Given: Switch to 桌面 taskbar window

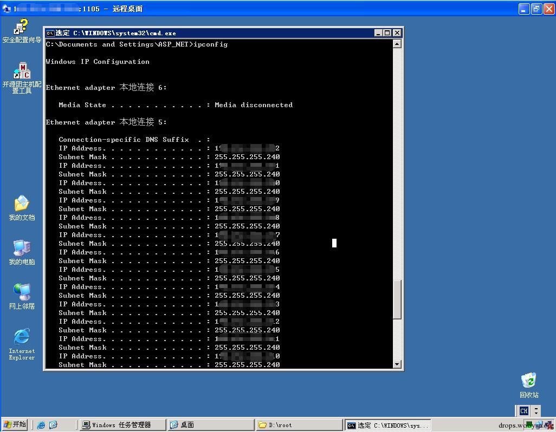Looking at the screenshot, I should (211, 424).
